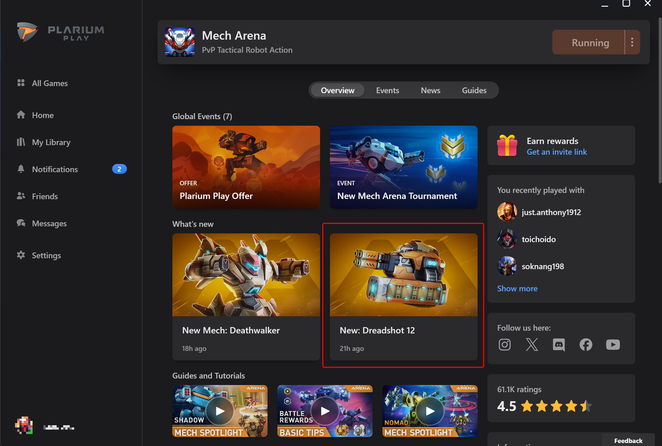
Task: Open the YouTube social icon
Action: [613, 344]
